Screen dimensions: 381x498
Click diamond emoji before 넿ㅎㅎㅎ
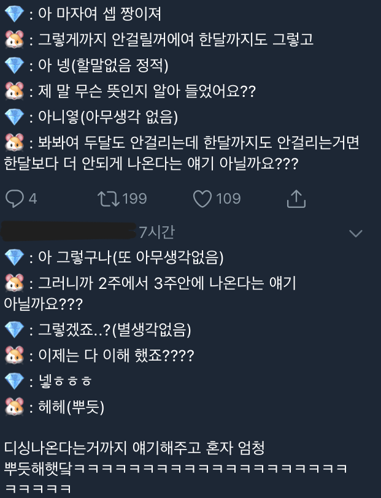pos(14,381)
